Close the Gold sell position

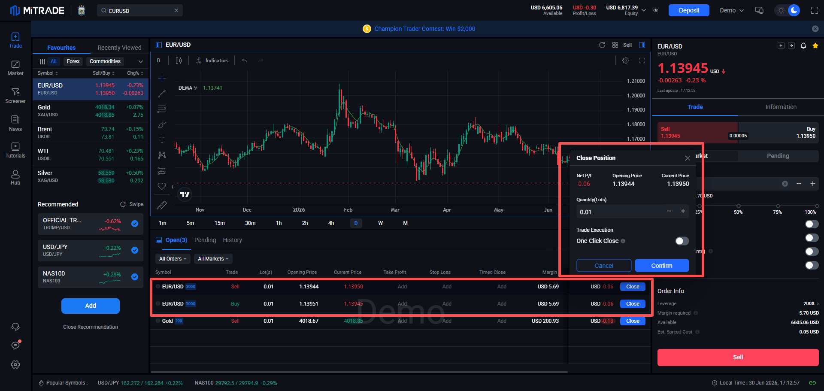(633, 321)
